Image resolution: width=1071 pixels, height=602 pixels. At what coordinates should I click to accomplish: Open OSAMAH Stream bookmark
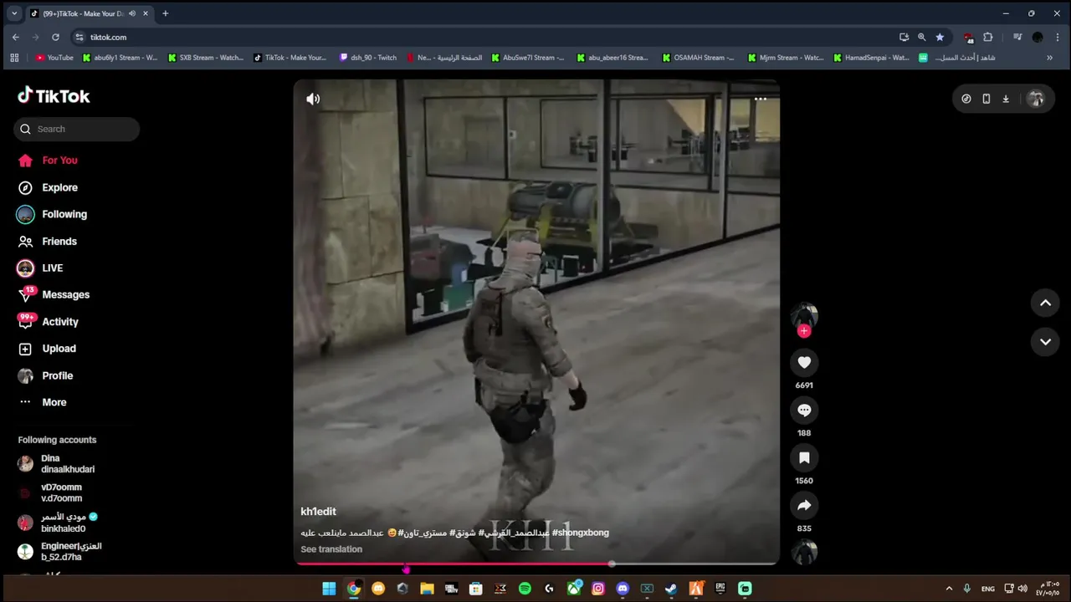[698, 58]
